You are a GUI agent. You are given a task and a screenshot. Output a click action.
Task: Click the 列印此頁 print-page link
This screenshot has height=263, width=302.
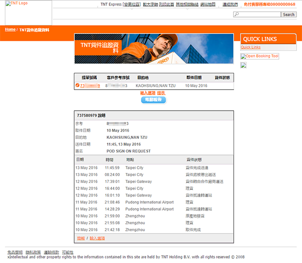(167, 4)
